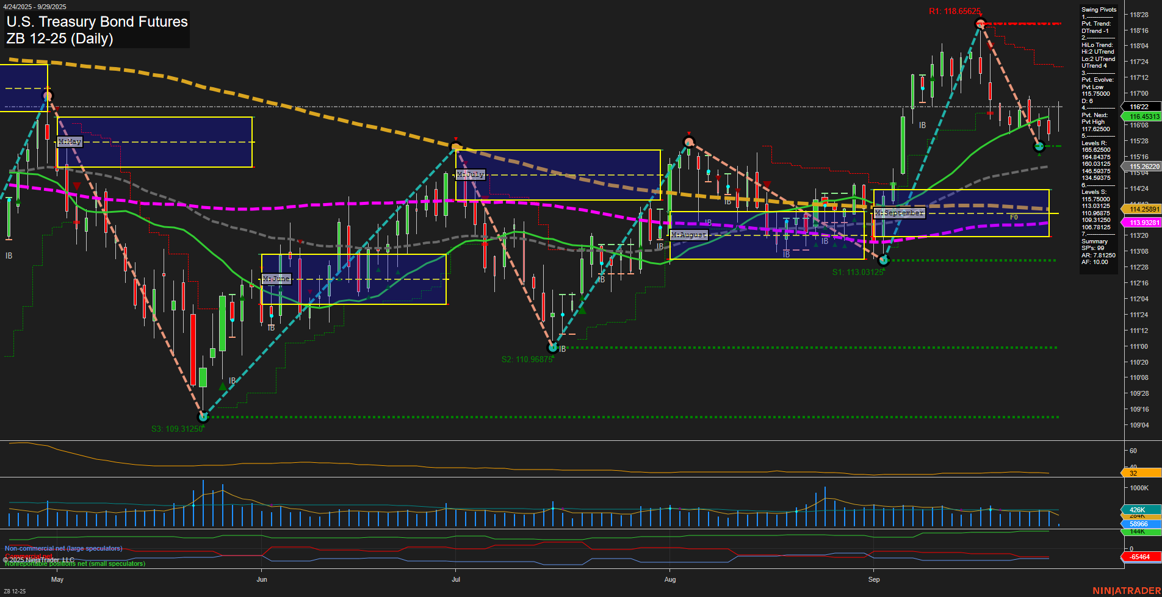Click the F0 label inside the September zone
The image size is (1162, 597).
coord(1014,216)
